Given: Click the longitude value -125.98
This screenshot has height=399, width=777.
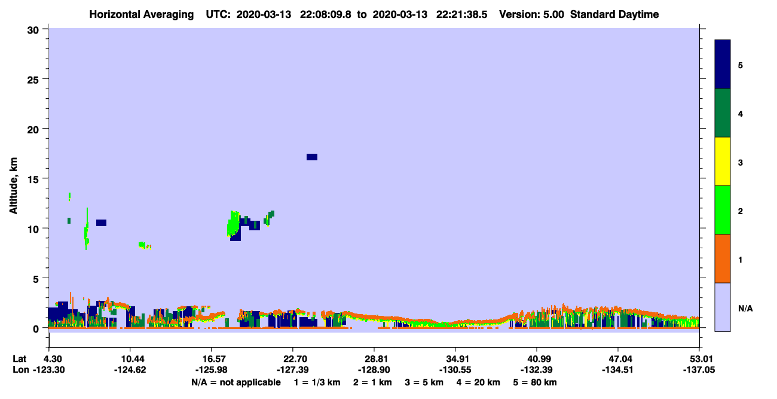Looking at the screenshot, I should [211, 370].
